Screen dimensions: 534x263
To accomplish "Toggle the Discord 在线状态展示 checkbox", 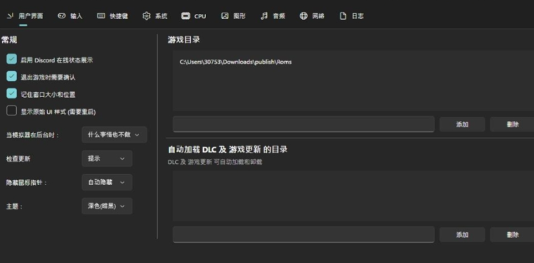I will (11, 59).
